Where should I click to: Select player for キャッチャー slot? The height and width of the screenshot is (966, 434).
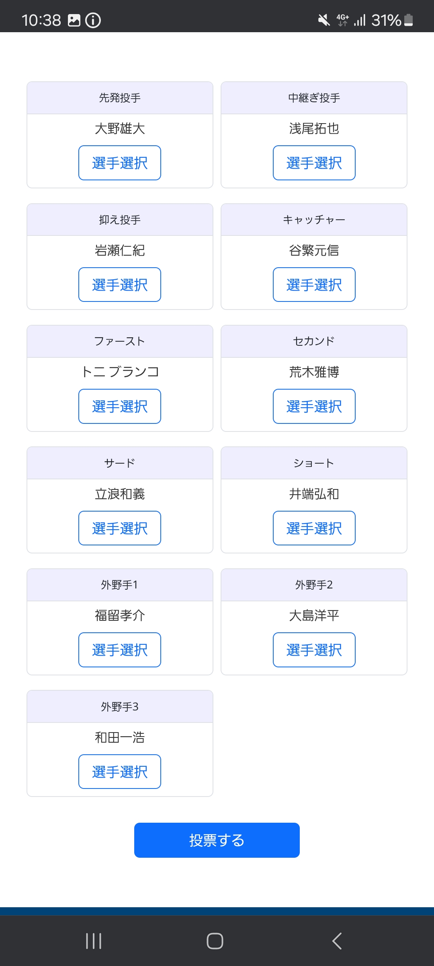(314, 285)
